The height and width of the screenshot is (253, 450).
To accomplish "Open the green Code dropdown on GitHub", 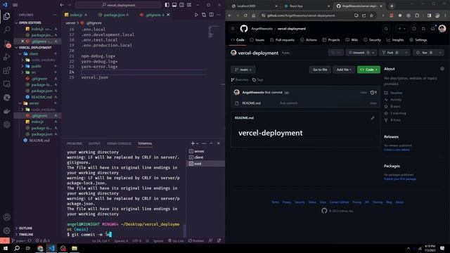I will 368,70.
